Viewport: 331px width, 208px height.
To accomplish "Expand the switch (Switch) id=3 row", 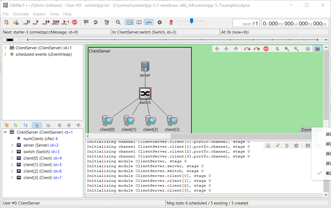I will click(12, 152).
